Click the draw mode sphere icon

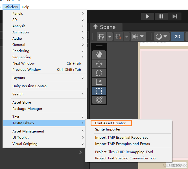[x=159, y=37]
